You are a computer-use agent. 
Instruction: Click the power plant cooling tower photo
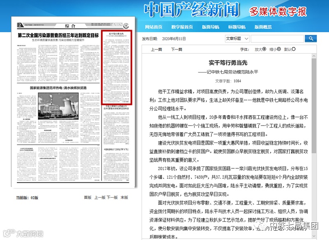click(58, 106)
